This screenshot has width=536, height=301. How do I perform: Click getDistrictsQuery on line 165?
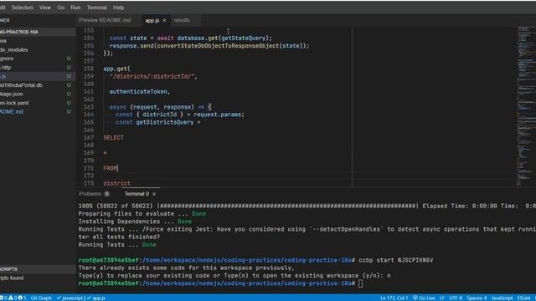(x=165, y=122)
